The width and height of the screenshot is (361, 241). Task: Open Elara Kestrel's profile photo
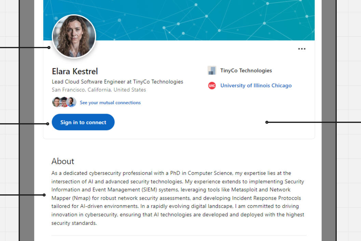(74, 36)
